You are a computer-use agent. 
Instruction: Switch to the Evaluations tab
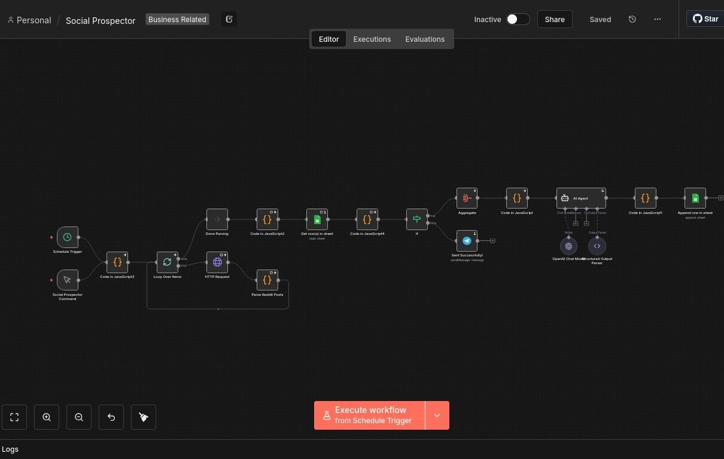(x=425, y=39)
